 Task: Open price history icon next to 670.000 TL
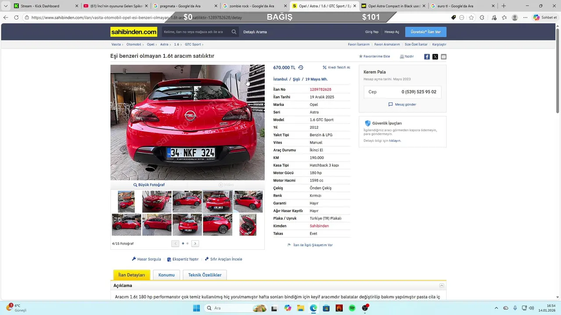(301, 68)
